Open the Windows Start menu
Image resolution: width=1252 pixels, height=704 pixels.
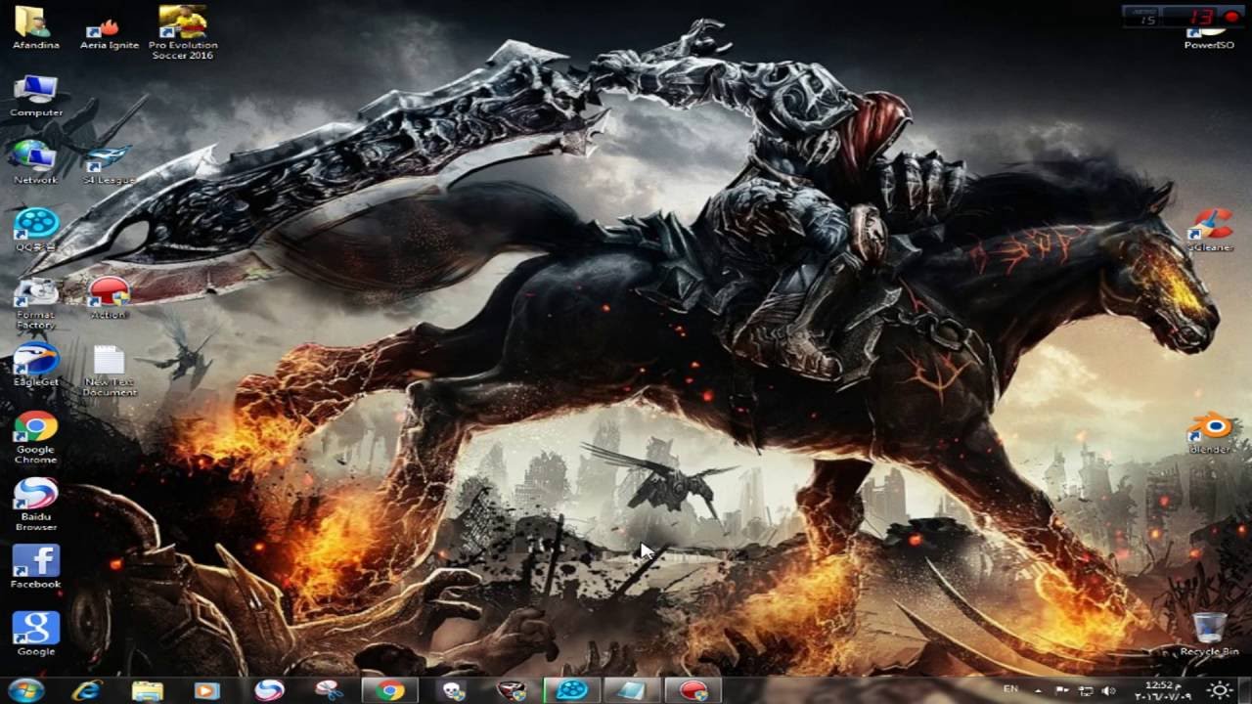coord(25,690)
